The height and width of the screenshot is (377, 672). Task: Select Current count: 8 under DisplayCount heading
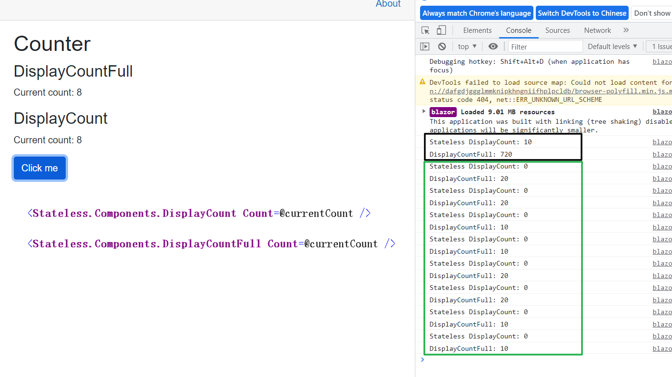(x=48, y=140)
